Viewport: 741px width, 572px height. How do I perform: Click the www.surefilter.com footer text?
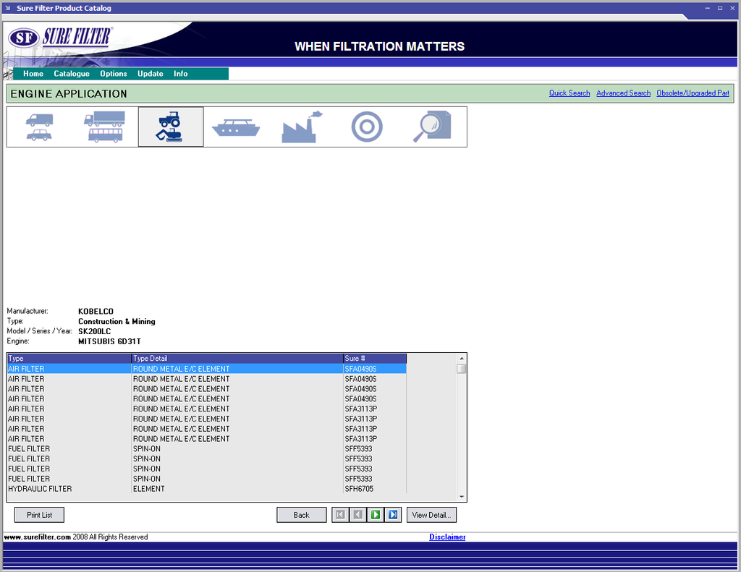(x=38, y=537)
